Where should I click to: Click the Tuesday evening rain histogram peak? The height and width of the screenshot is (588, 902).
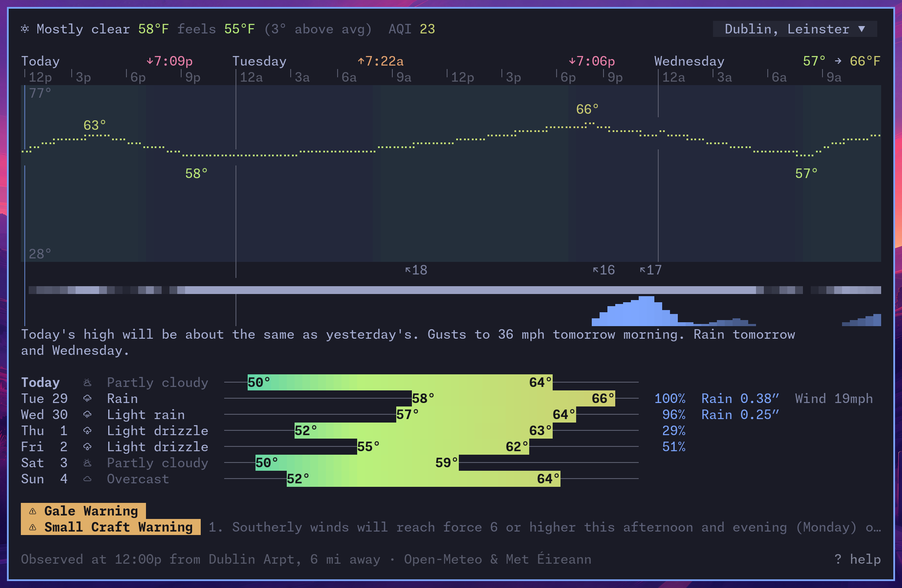647,311
